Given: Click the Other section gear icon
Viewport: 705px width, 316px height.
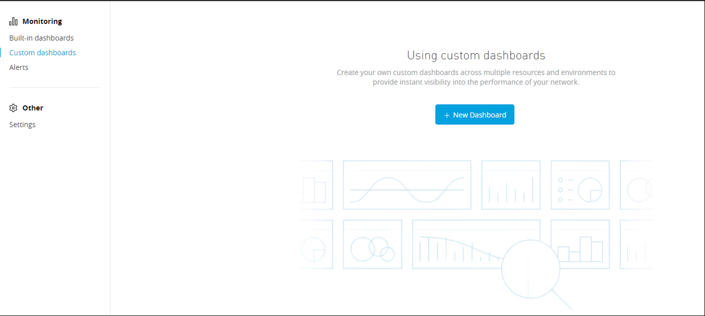Looking at the screenshot, I should 13,108.
